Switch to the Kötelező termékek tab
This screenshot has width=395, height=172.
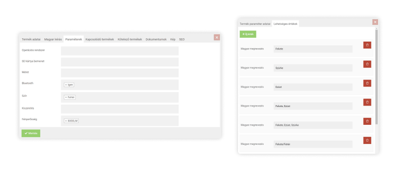point(130,39)
